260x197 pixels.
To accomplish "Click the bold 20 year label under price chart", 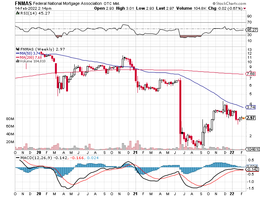I will pyautogui.click(x=39, y=152).
